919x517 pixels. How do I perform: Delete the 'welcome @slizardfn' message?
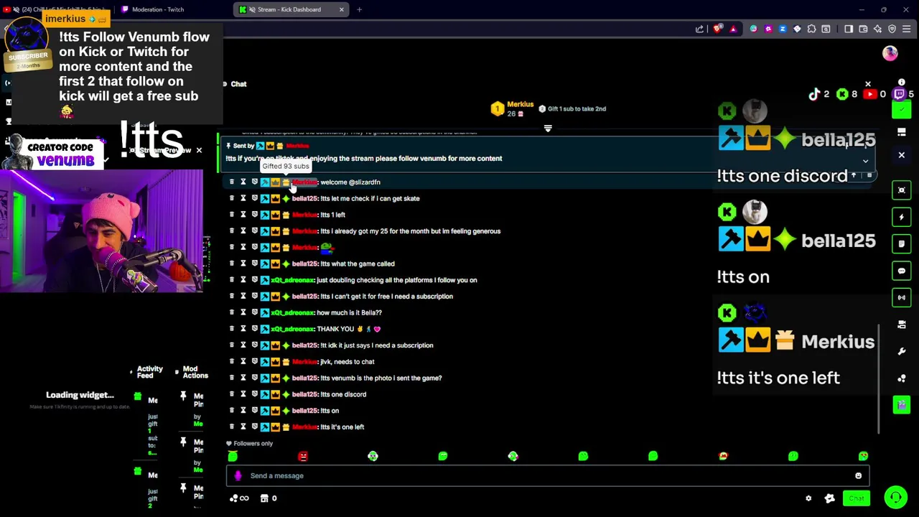point(231,182)
